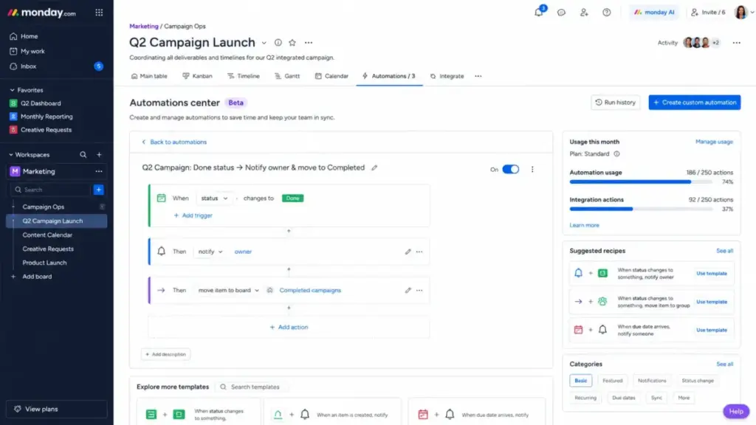This screenshot has height=425, width=756.
Task: Select the Due dates category chip
Action: (x=623, y=398)
